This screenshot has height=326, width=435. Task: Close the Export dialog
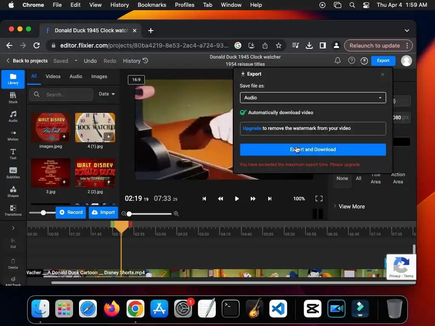pyautogui.click(x=382, y=75)
